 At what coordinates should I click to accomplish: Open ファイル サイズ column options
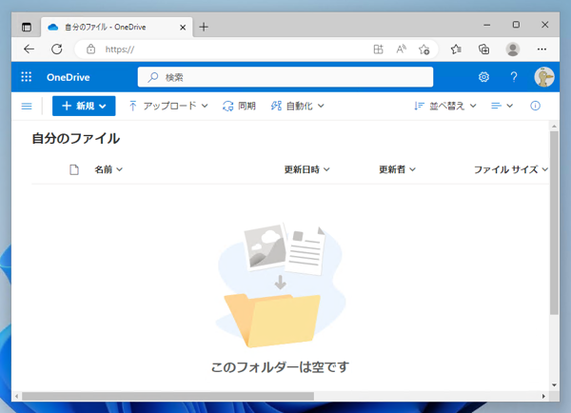tap(510, 169)
